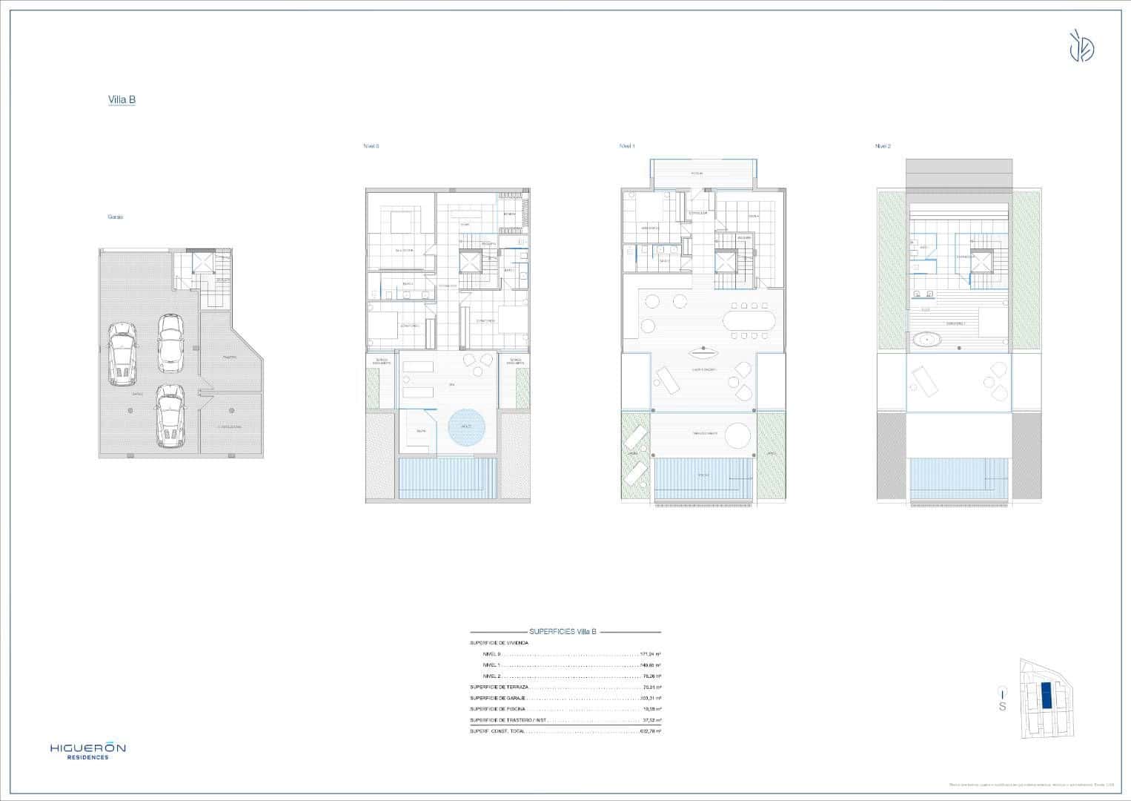
Task: Click the Nivel 1 plan label
Action: point(627,146)
